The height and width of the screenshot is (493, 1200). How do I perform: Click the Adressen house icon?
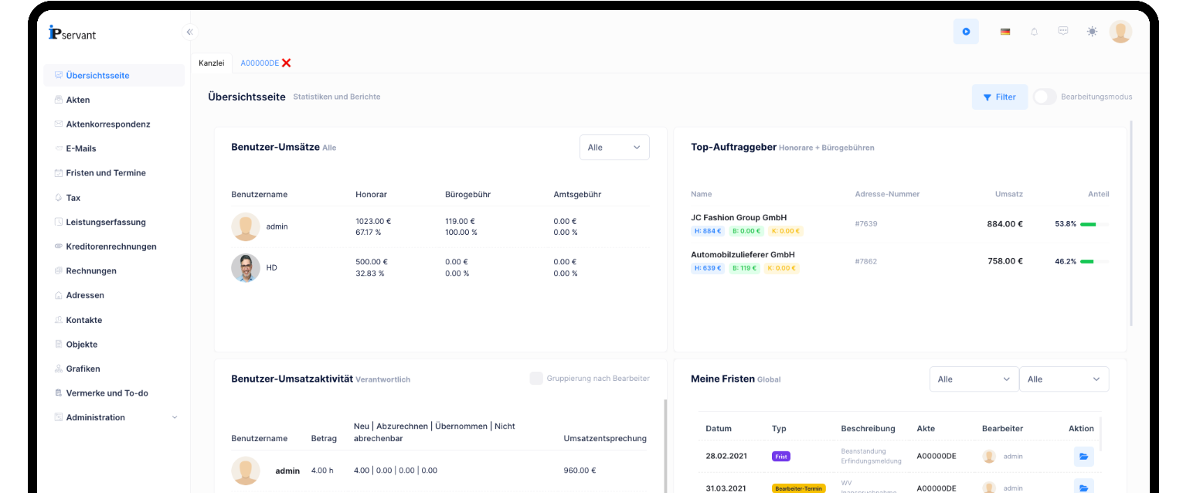coord(59,295)
